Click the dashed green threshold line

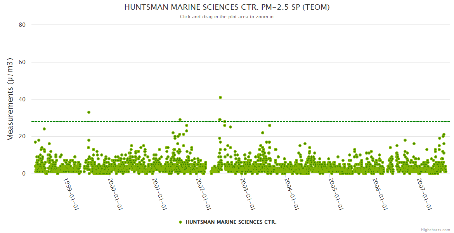tap(310, 122)
